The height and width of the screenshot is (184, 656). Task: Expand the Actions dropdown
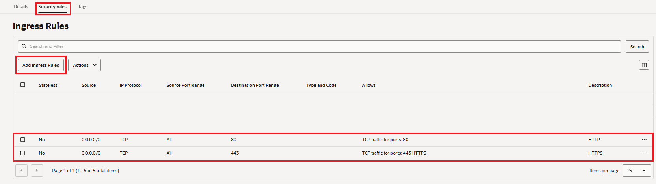tap(84, 65)
